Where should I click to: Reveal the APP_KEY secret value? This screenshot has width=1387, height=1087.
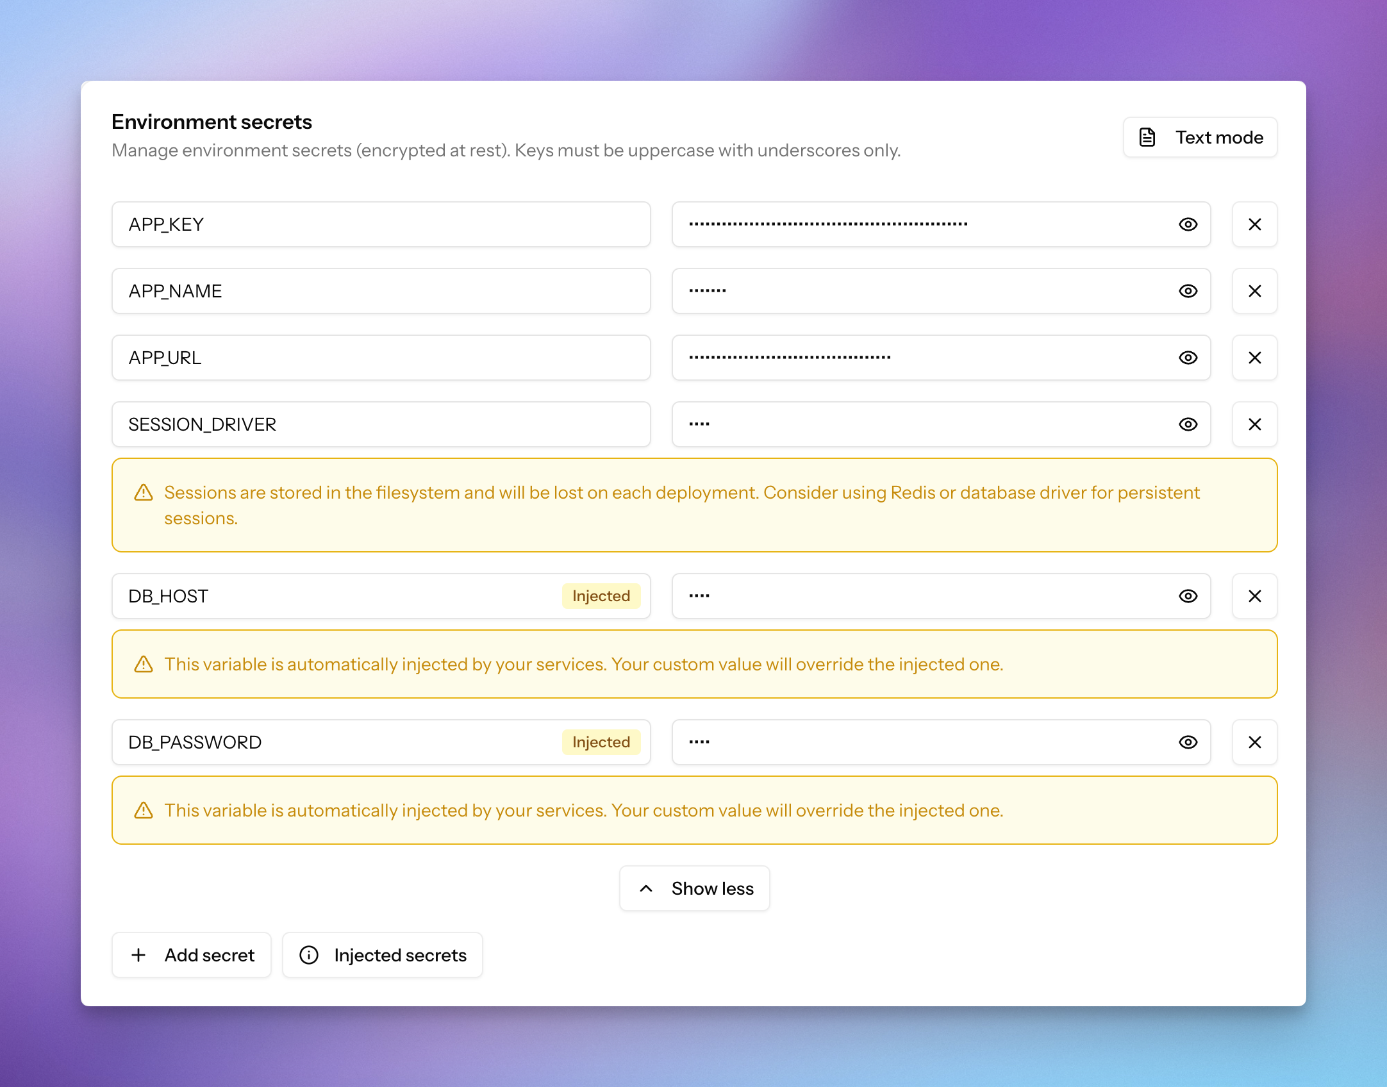click(x=1188, y=224)
